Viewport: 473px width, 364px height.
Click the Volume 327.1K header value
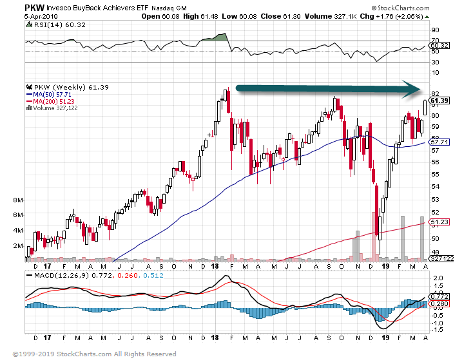pyautogui.click(x=331, y=16)
